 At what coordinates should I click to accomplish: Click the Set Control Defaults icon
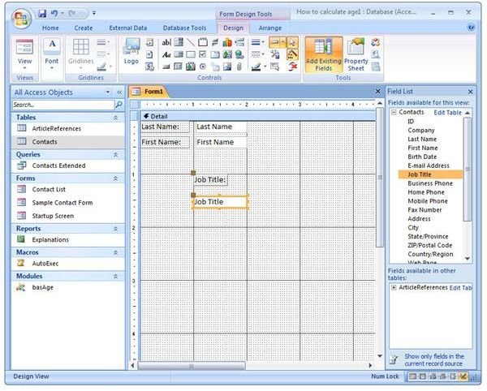tap(275, 54)
